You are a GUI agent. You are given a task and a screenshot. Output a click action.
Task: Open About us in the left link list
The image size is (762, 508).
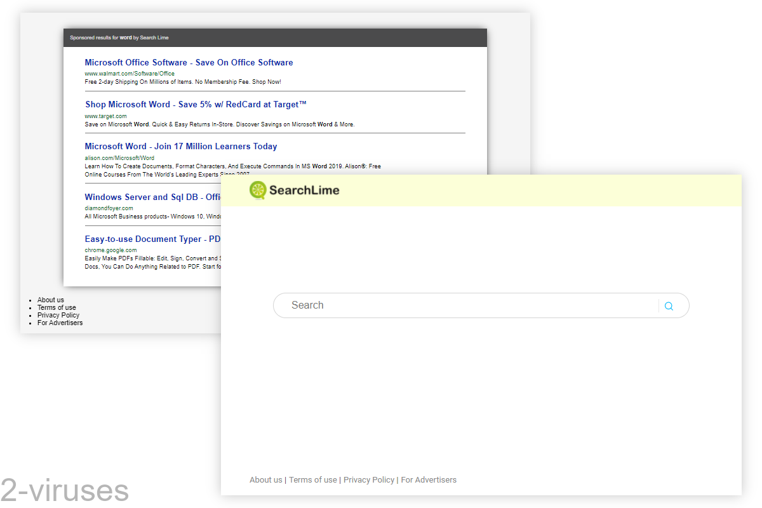[50, 300]
